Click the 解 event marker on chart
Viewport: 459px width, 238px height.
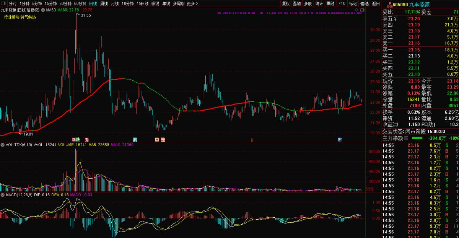click(135, 140)
